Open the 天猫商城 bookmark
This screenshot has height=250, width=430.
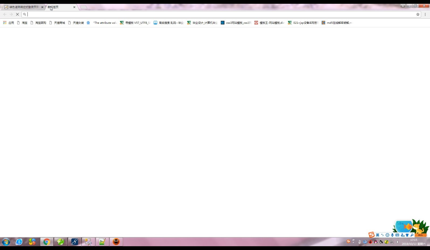(x=57, y=23)
